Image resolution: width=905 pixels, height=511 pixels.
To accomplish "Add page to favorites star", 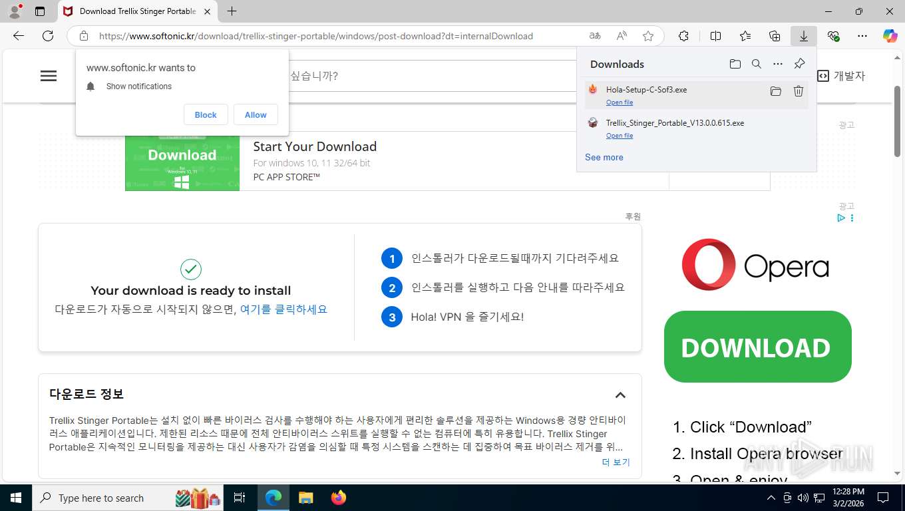I will point(648,36).
